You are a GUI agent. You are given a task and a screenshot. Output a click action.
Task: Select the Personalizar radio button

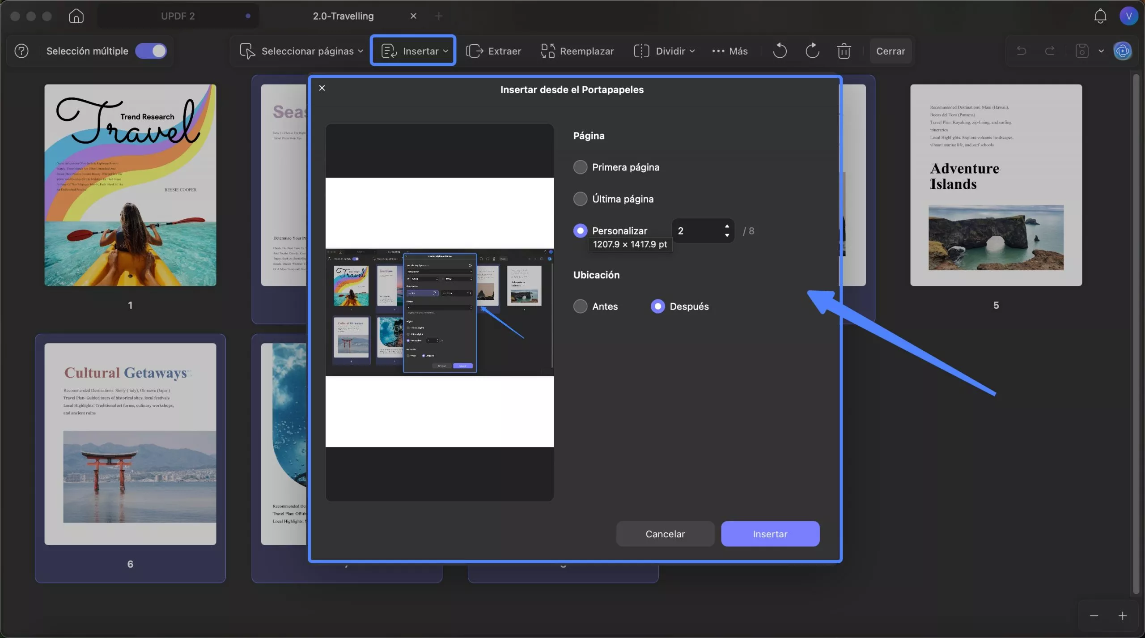(x=580, y=230)
